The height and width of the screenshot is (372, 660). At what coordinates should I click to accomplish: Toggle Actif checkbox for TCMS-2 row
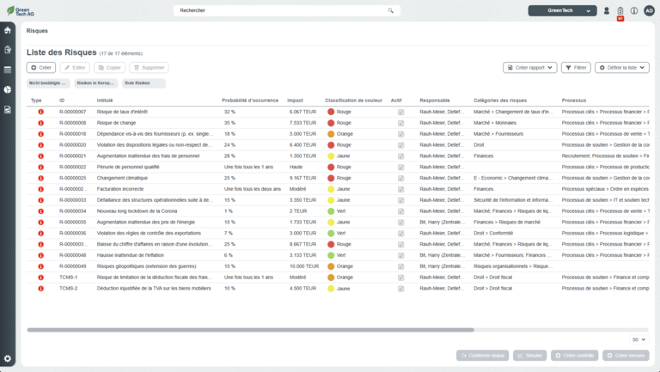(x=400, y=289)
